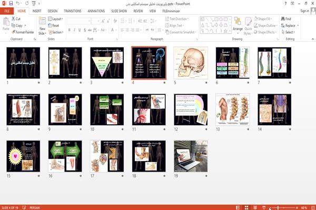This screenshot has width=316, height=210.
Task: Click the PowerPoint logo icon
Action: point(4,4)
